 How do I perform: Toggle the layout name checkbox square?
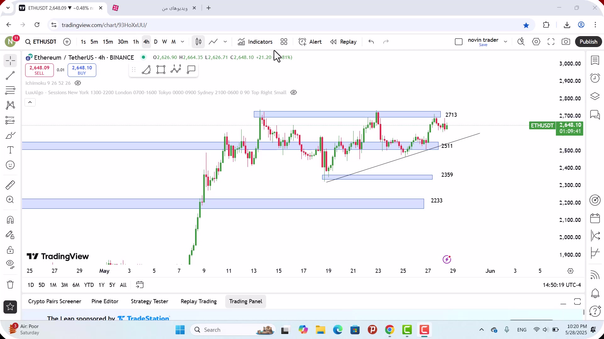click(459, 42)
